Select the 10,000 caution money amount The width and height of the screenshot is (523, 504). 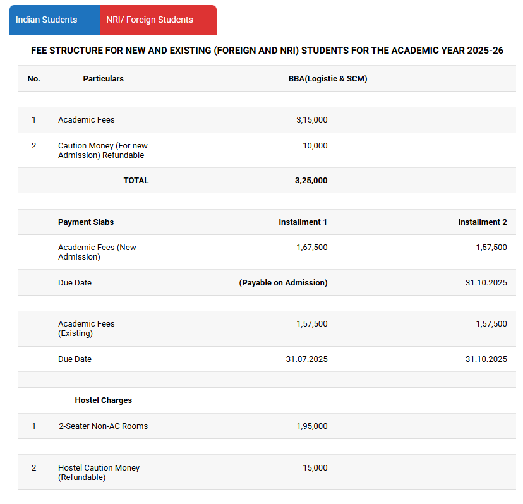pos(315,146)
